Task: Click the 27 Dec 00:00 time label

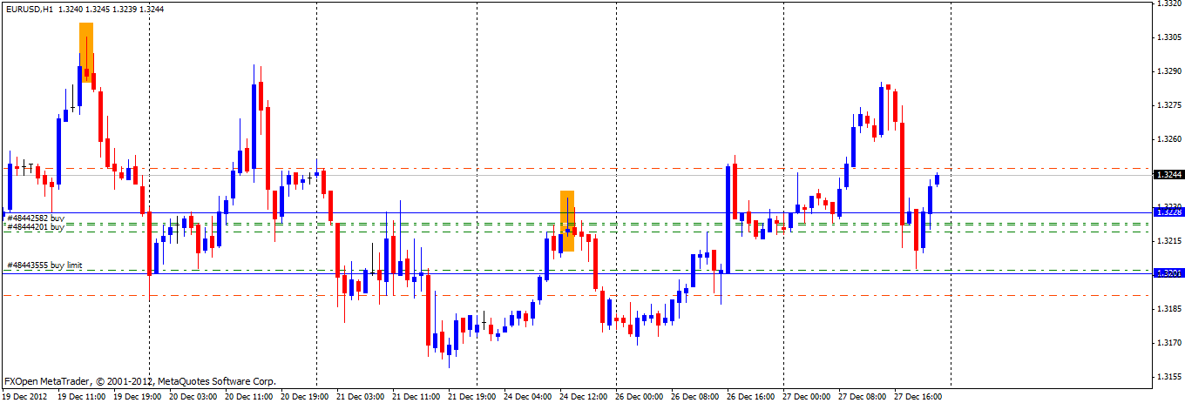Action: pyautogui.click(x=807, y=396)
